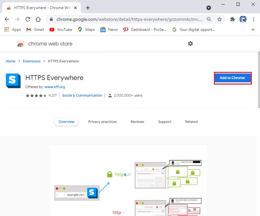Open the News bookmark

(109, 30)
